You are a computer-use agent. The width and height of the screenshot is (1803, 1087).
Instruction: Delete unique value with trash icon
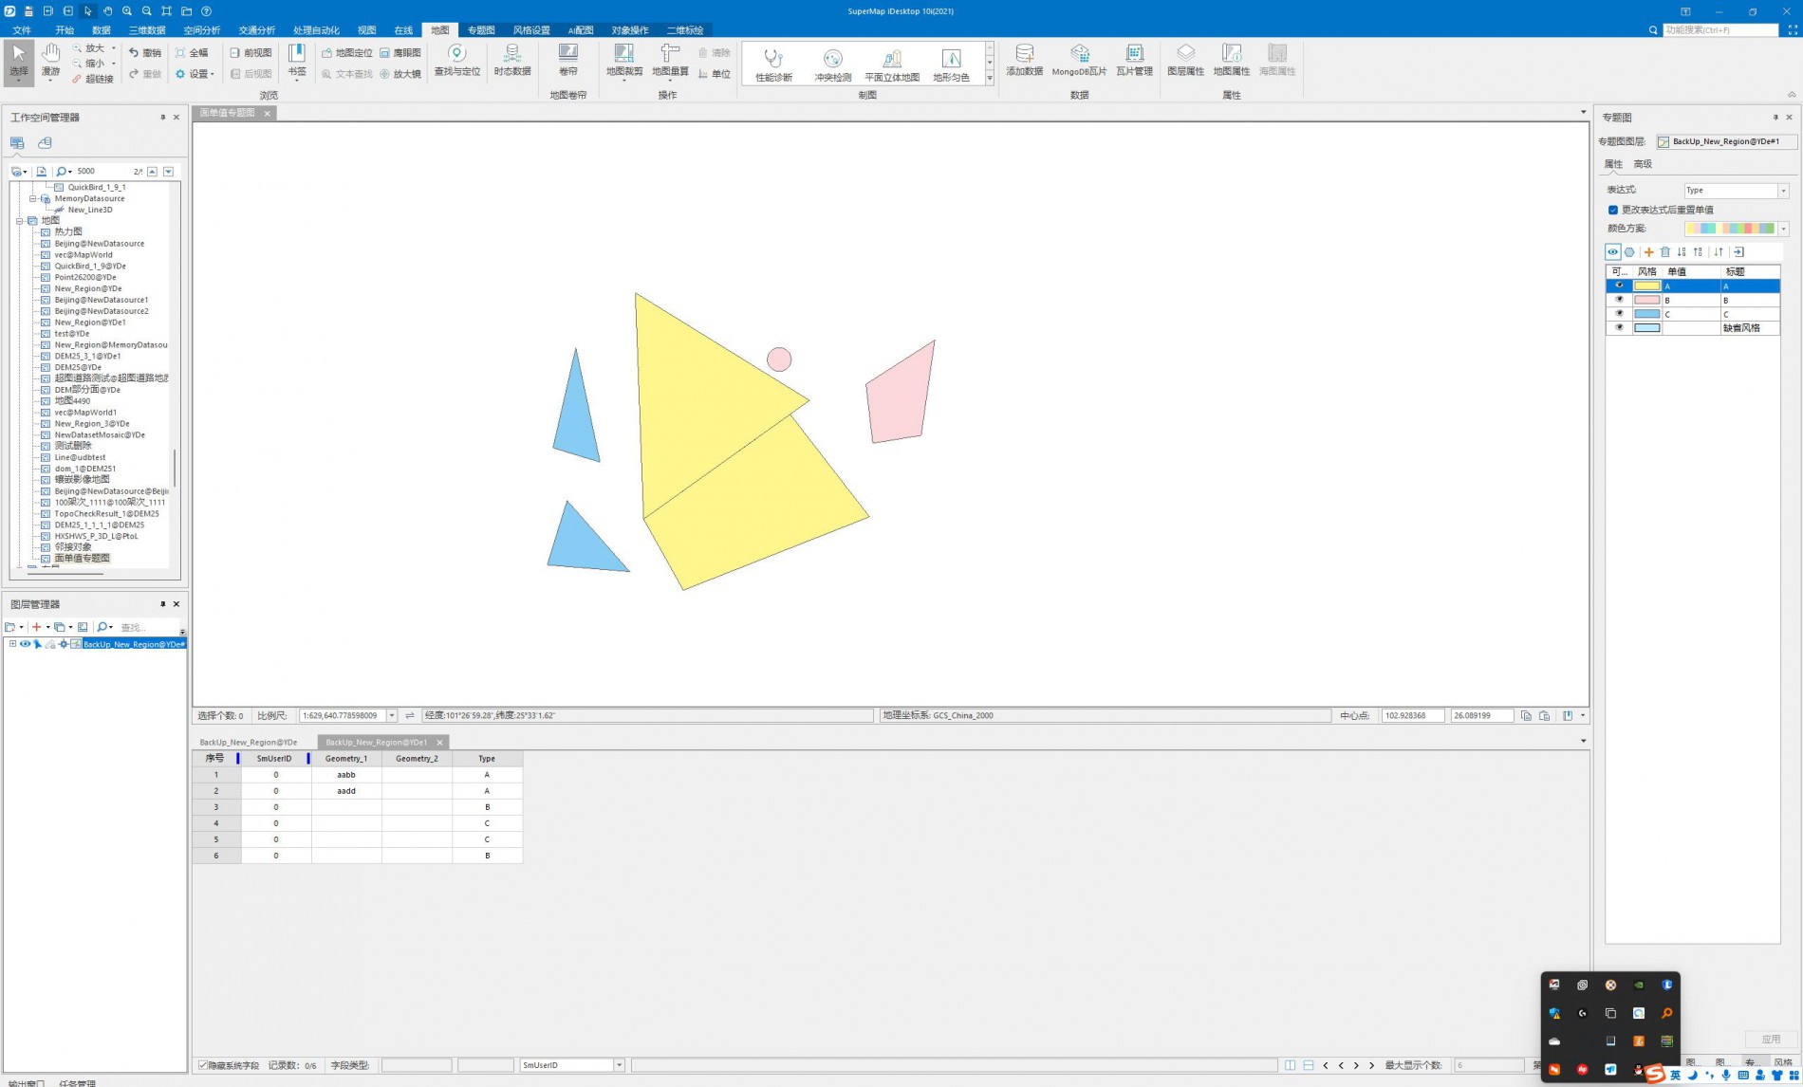(1664, 252)
